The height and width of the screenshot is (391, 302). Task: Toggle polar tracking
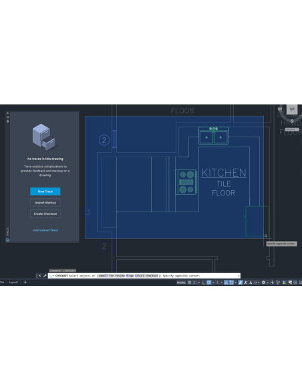tap(209, 283)
